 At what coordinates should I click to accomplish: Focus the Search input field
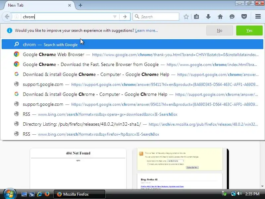pos(156,17)
